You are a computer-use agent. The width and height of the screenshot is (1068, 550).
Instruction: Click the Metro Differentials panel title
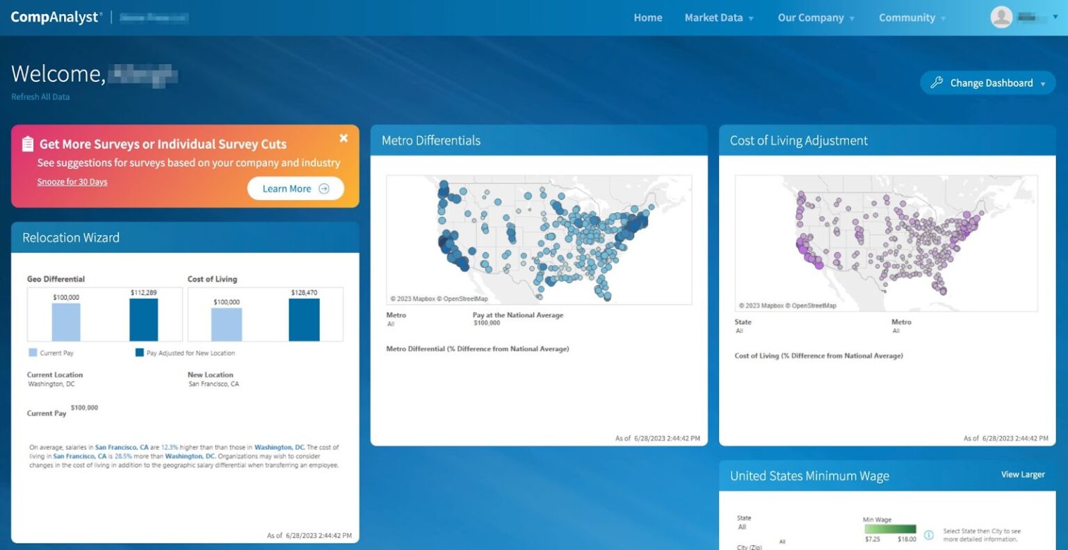(x=431, y=140)
